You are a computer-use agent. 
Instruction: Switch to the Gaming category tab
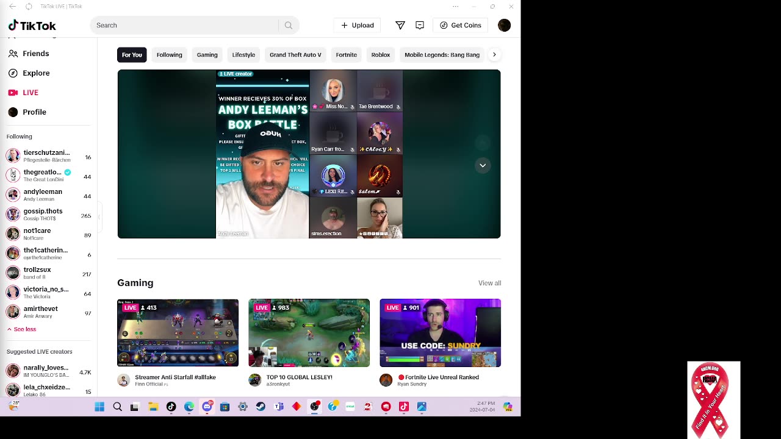click(207, 55)
